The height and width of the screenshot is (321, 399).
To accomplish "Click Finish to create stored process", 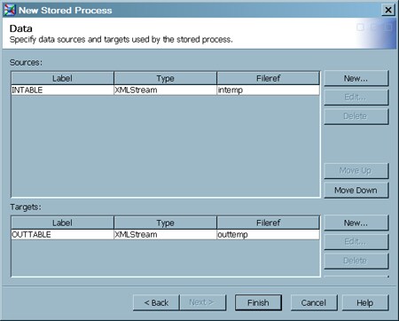I will pos(258,302).
